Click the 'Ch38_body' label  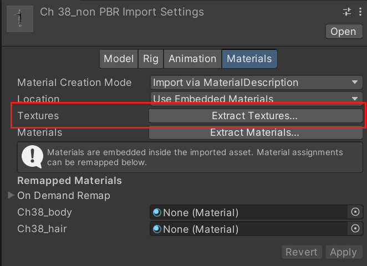[x=44, y=212]
